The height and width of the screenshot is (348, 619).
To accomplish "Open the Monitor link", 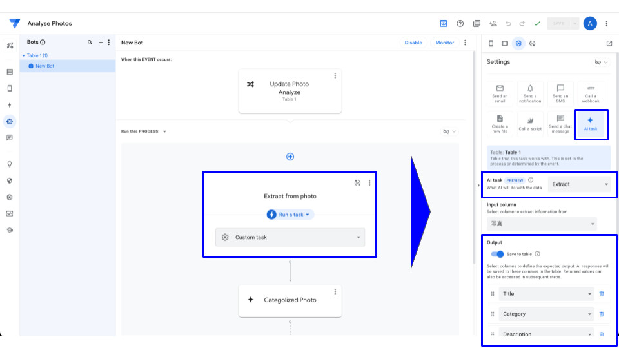I will pos(444,43).
